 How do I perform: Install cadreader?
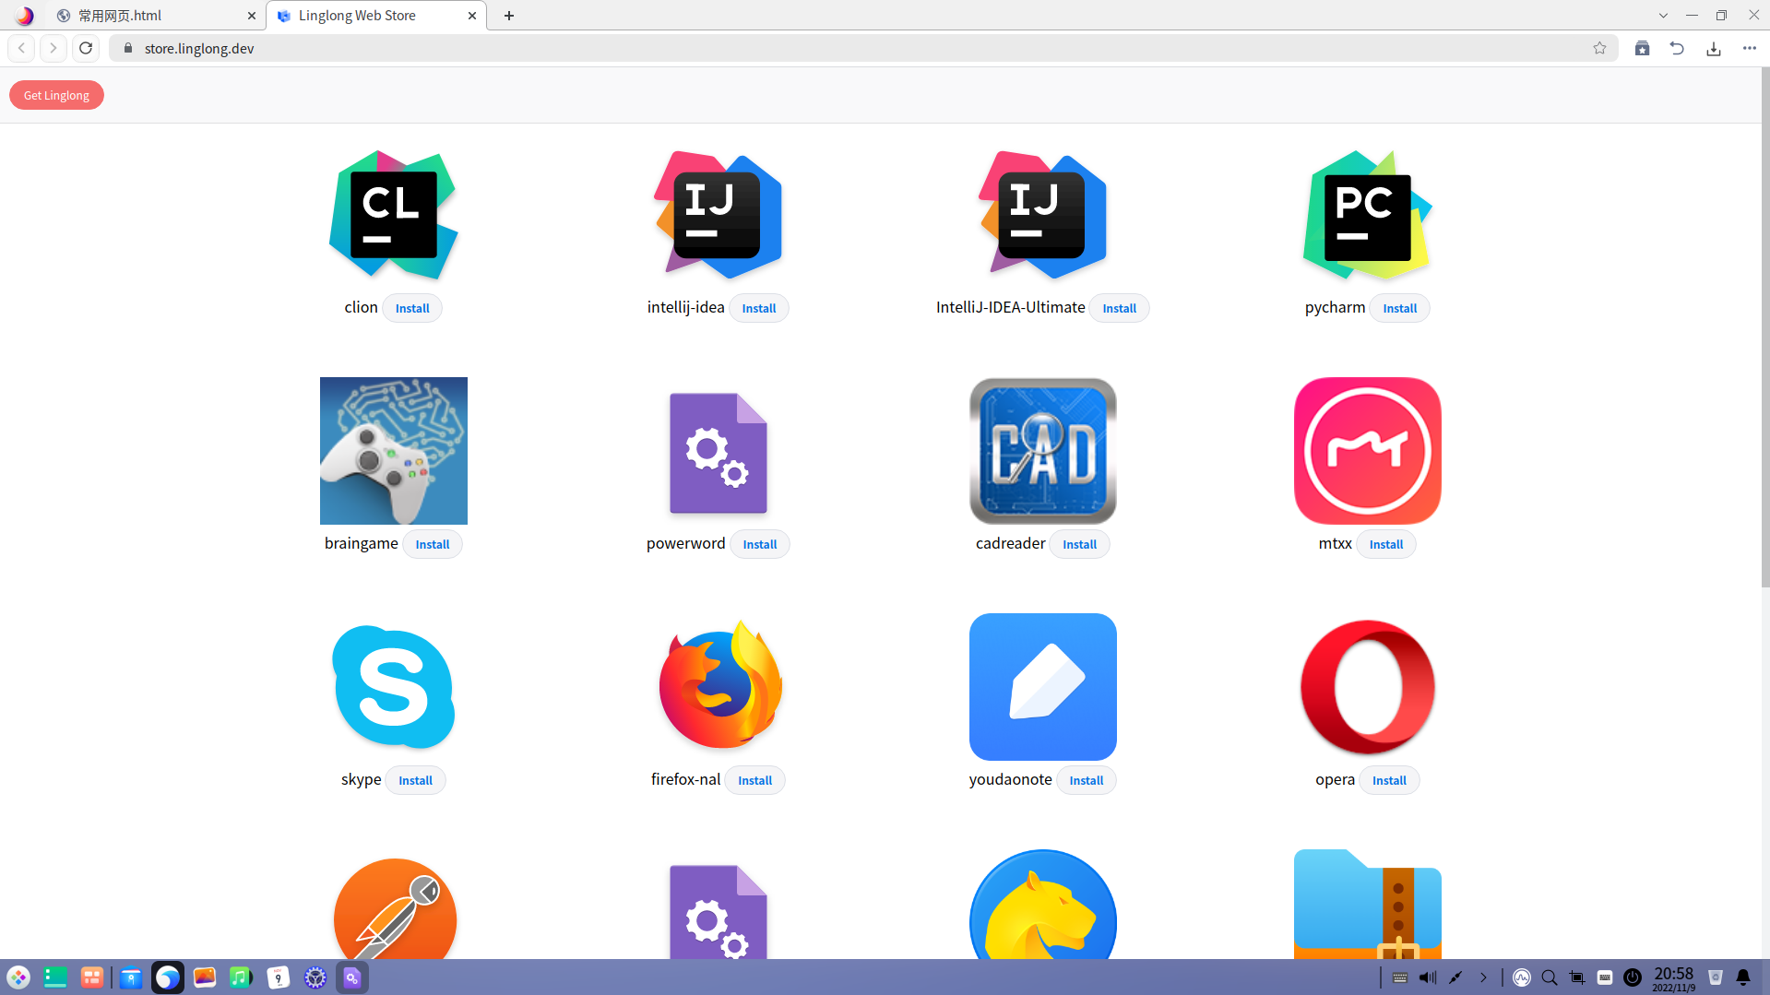click(x=1080, y=544)
